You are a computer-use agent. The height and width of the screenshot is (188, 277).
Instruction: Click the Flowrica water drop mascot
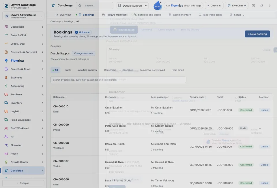158,5
